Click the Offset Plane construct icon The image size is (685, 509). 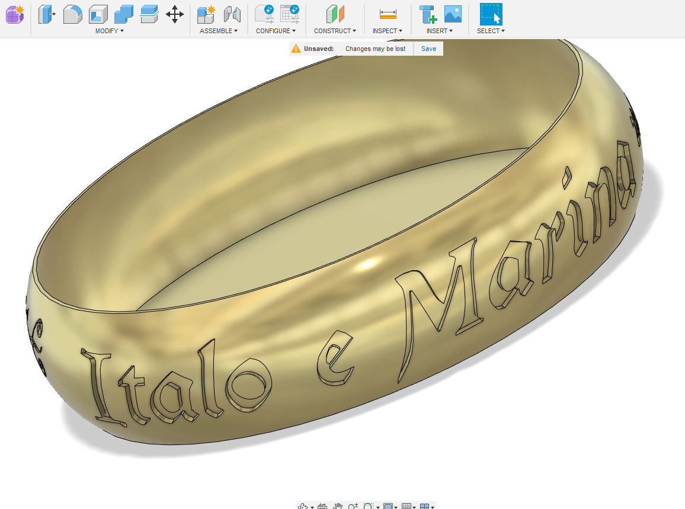pos(335,14)
